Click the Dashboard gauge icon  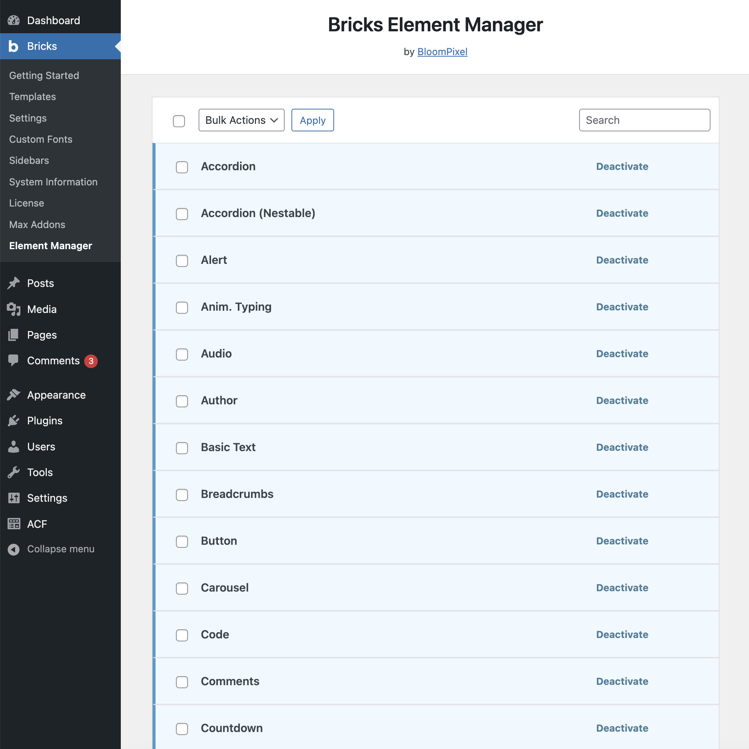(x=14, y=20)
